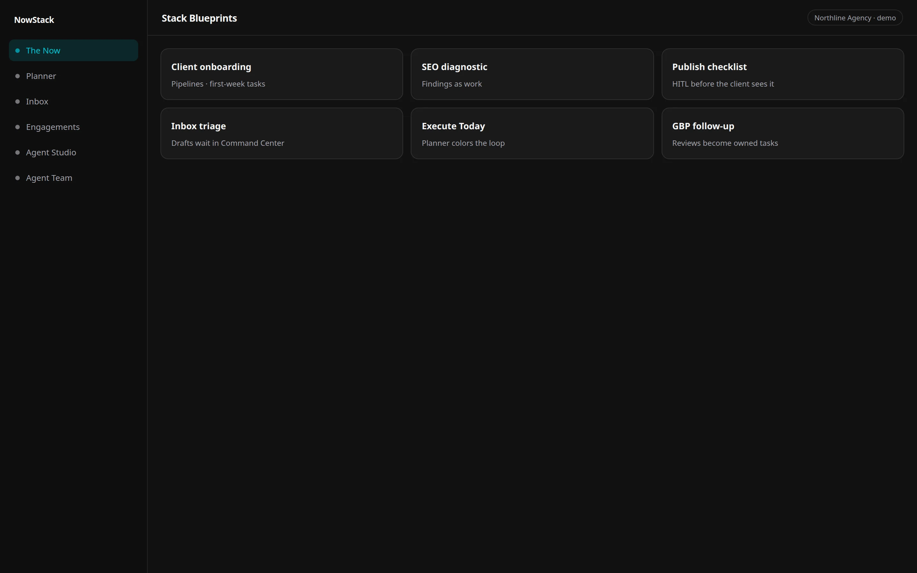This screenshot has width=917, height=573.
Task: Click 'HITL before the client sees it' text
Action: pyautogui.click(x=722, y=84)
